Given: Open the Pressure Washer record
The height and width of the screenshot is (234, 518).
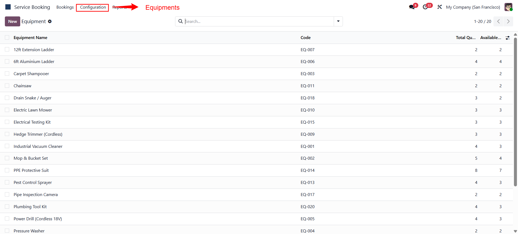Looking at the screenshot, I should pyautogui.click(x=29, y=231).
